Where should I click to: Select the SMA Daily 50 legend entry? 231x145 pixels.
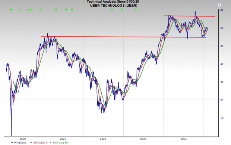click(x=59, y=143)
